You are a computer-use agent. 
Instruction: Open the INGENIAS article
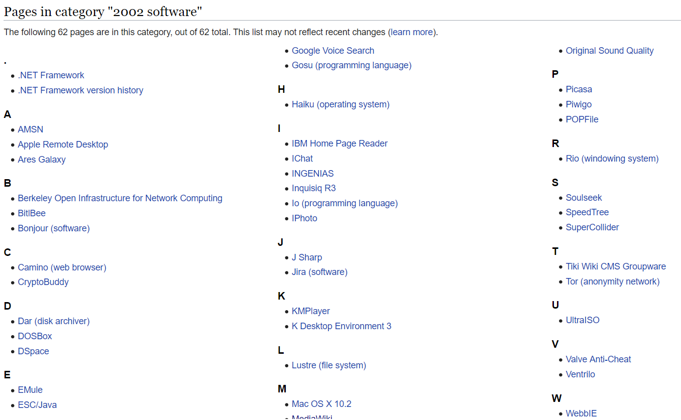[313, 174]
